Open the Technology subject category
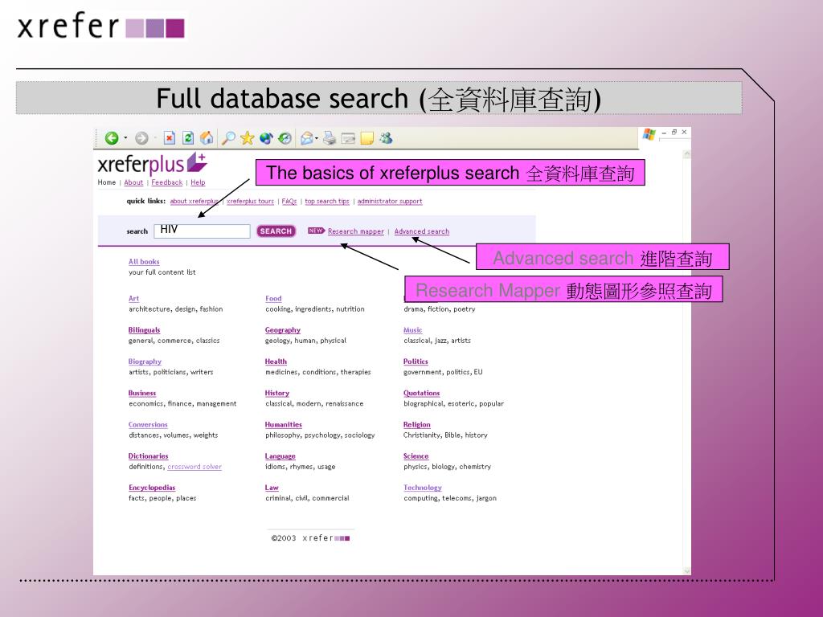This screenshot has height=617, width=823. tap(423, 488)
